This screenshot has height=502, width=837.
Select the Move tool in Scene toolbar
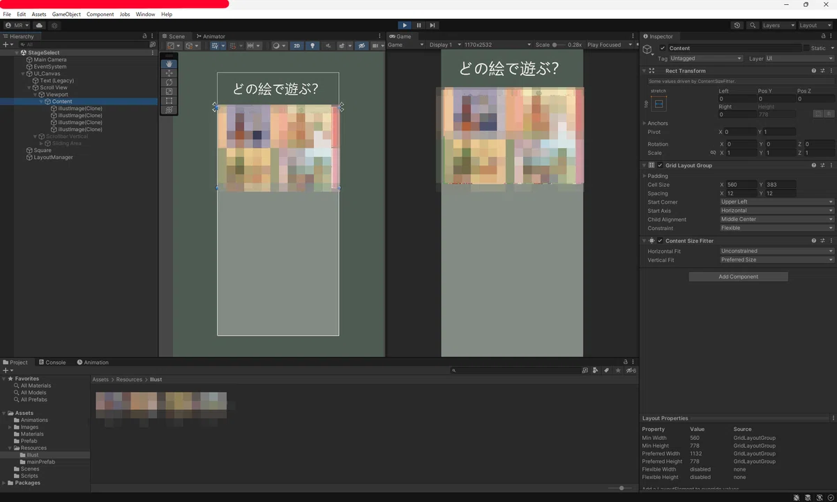(x=169, y=73)
